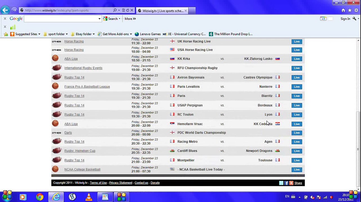Refresh the page using the address bar icon

tap(127, 10)
